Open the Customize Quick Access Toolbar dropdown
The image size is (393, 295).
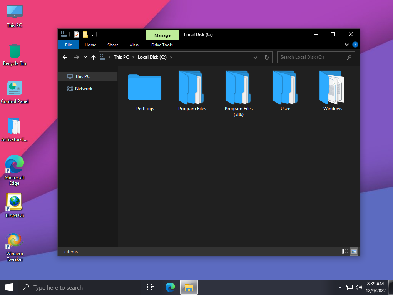click(x=92, y=35)
